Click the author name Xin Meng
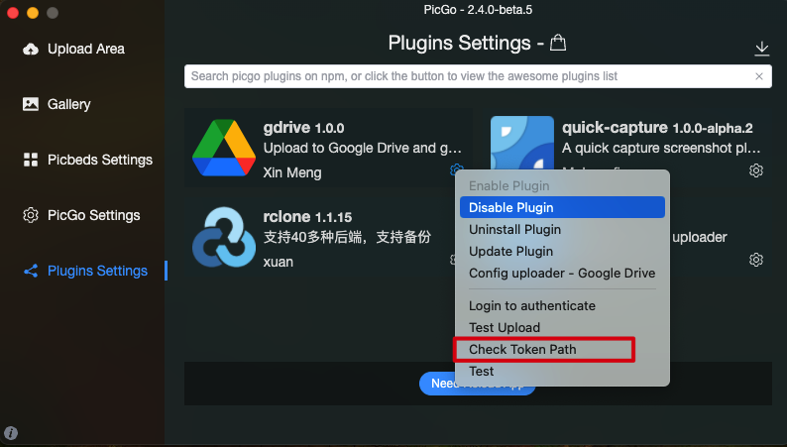The image size is (787, 447). [292, 172]
